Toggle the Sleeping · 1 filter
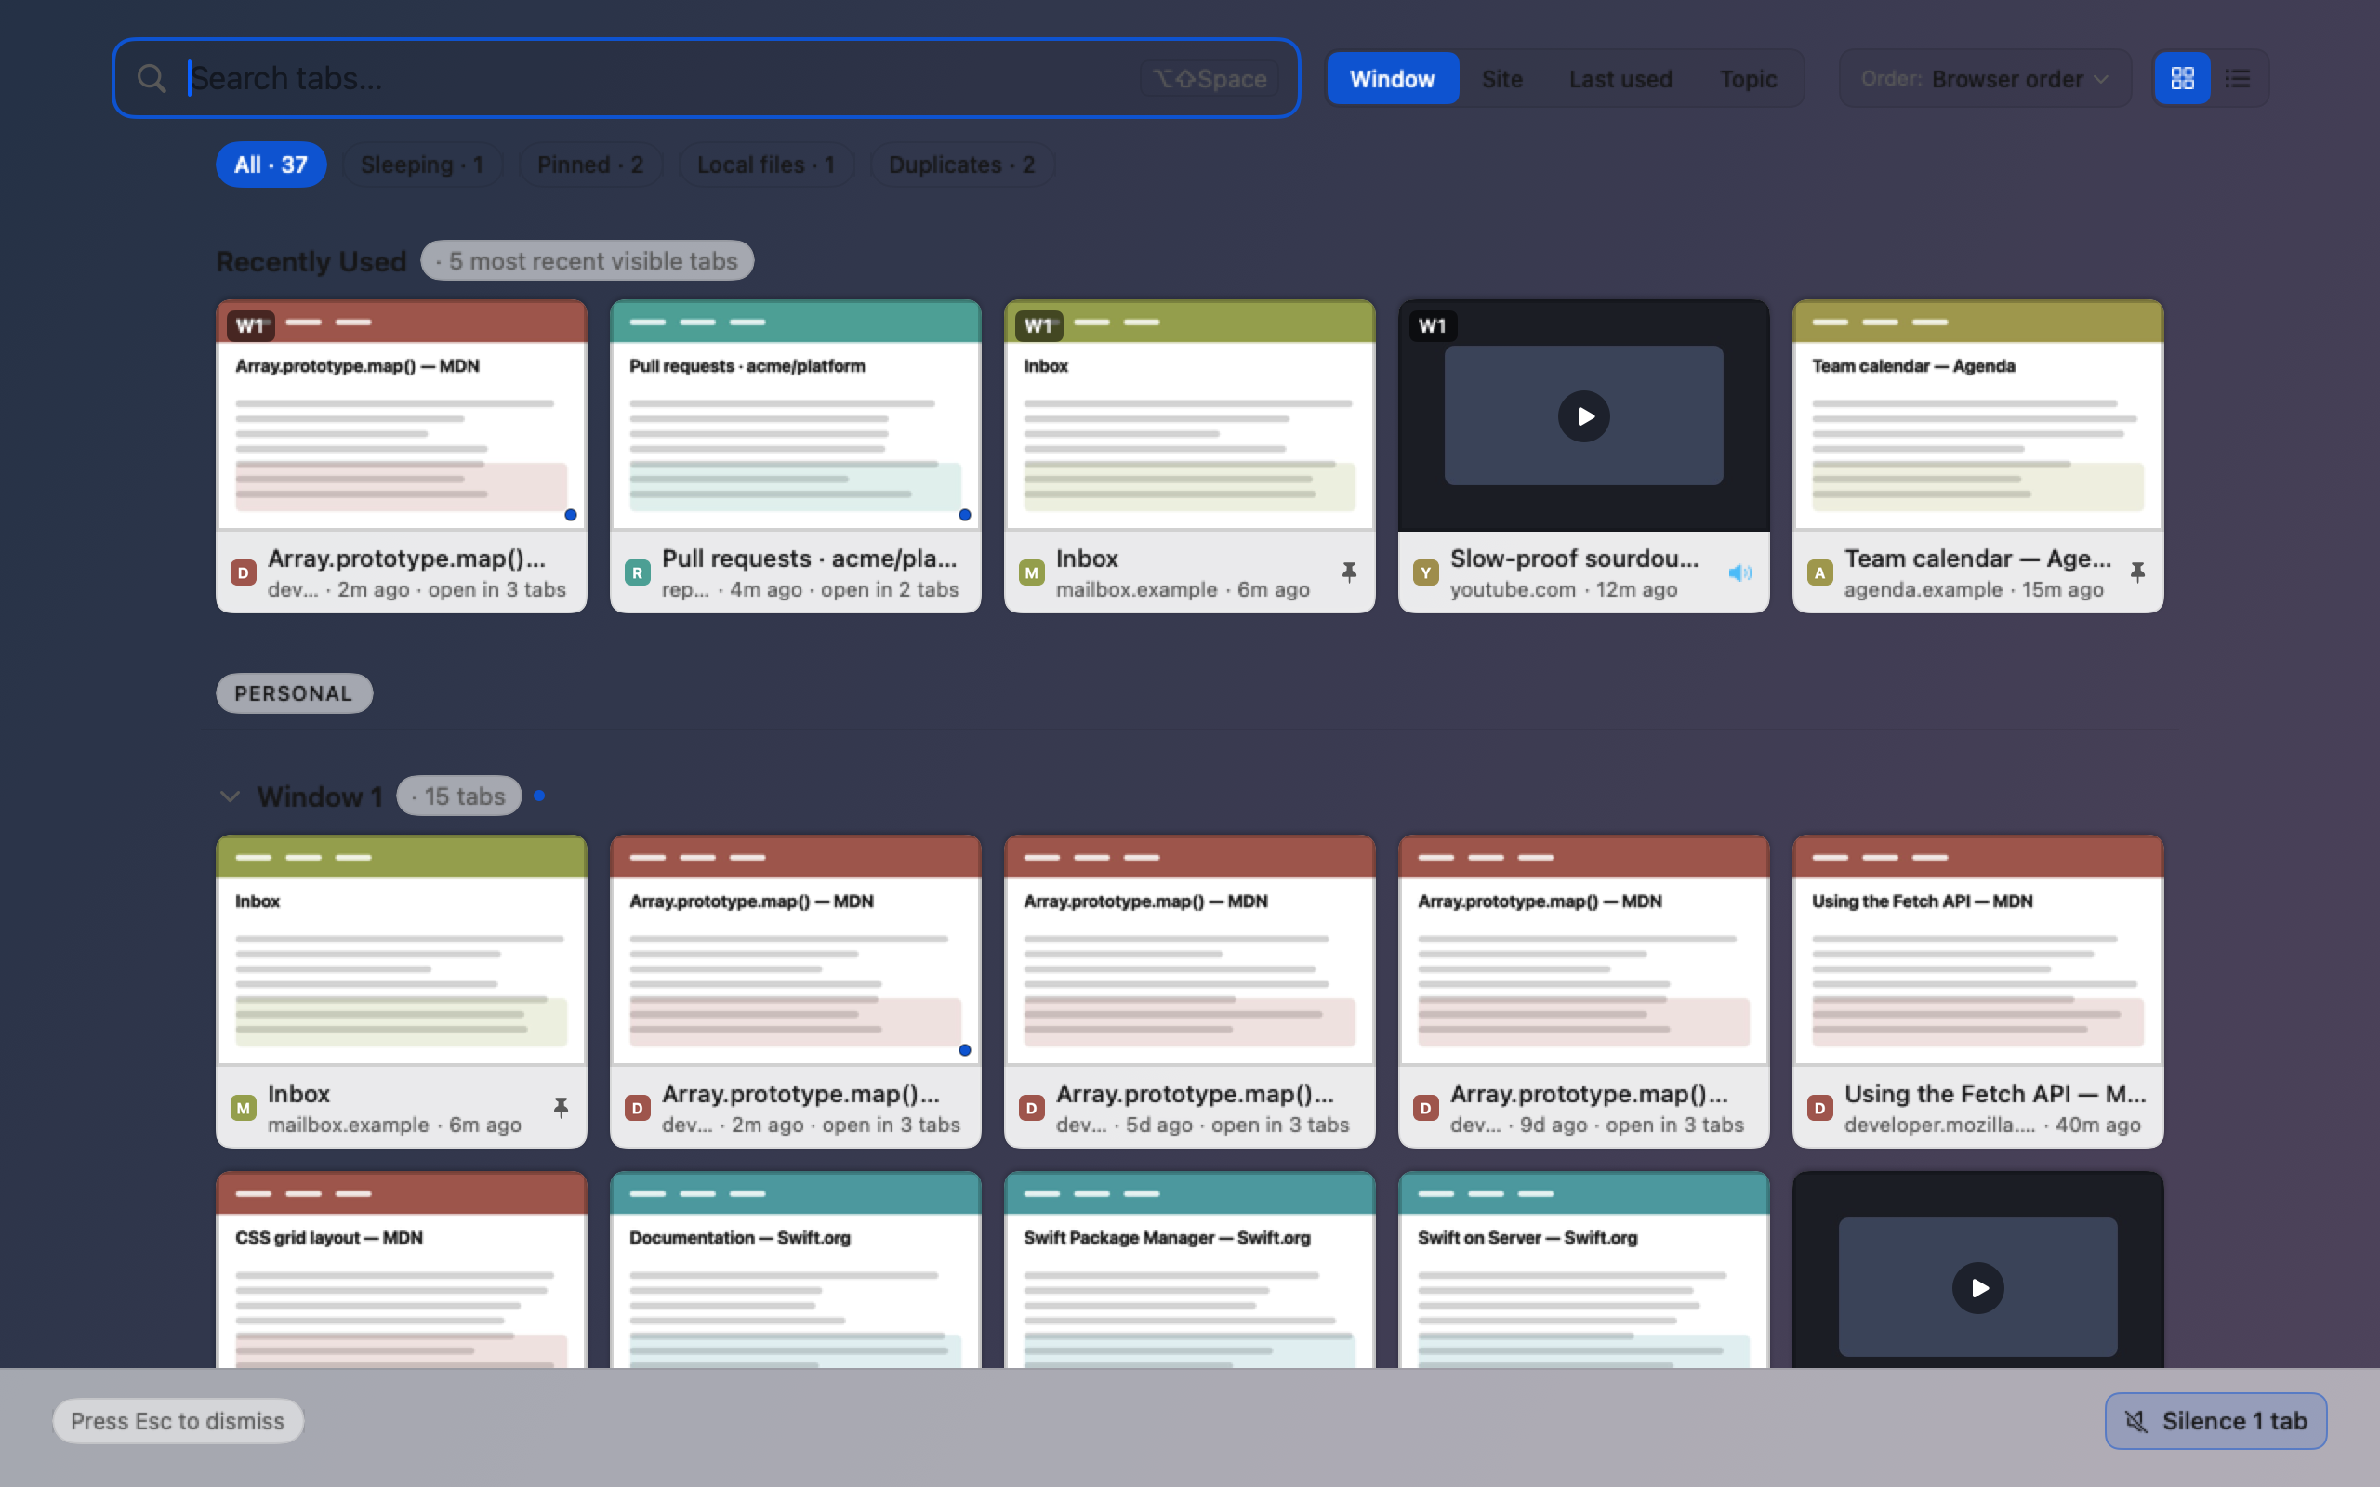 click(x=422, y=164)
